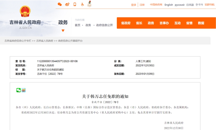Click the 登录 login link
Viewport: 216px width, 130px height.
[134, 5]
